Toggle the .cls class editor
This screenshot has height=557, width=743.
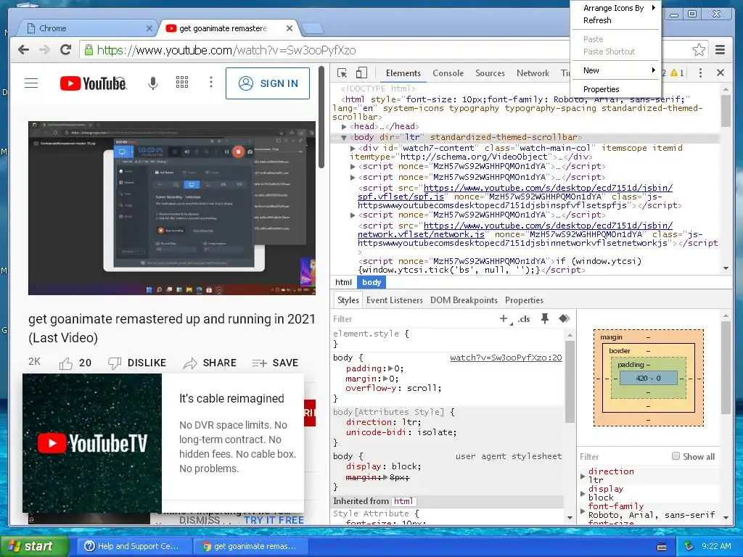tap(524, 319)
